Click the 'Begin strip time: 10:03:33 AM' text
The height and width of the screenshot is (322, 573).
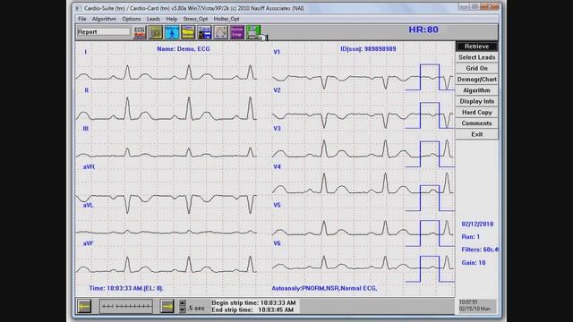[x=253, y=303]
